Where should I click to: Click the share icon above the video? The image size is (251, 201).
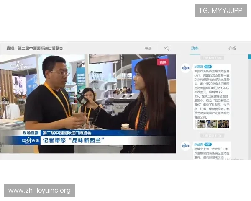pyautogui.click(x=166, y=48)
